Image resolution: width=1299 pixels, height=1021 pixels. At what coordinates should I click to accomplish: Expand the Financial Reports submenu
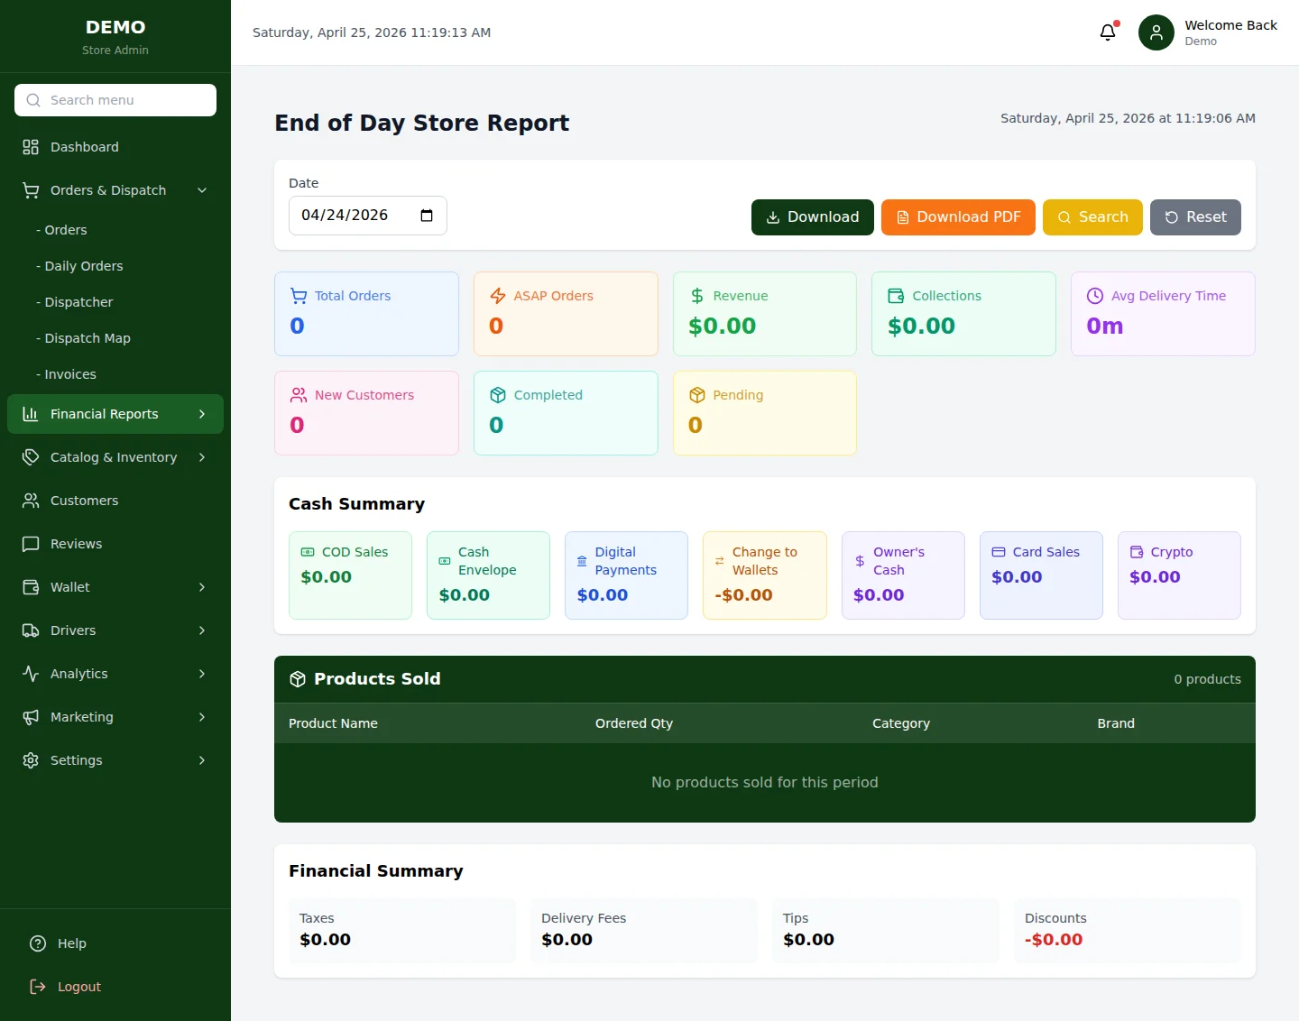tap(202, 414)
